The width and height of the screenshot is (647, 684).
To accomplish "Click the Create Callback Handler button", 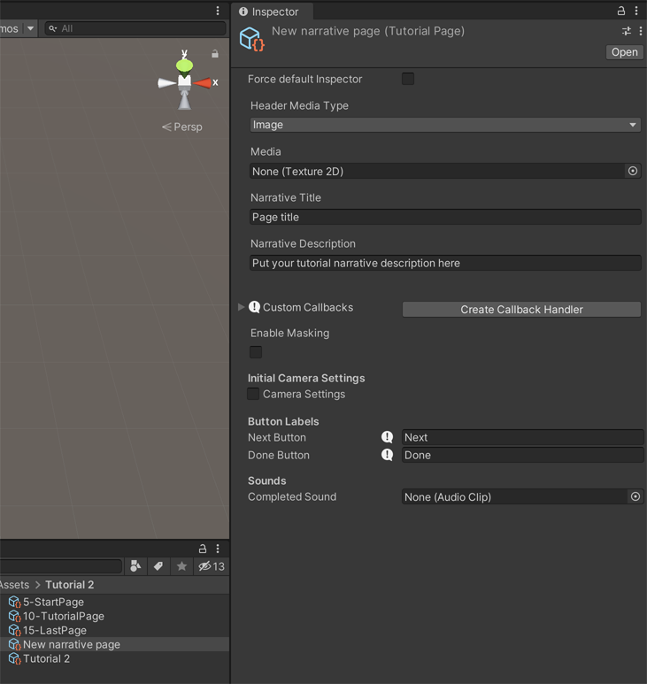I will [521, 310].
